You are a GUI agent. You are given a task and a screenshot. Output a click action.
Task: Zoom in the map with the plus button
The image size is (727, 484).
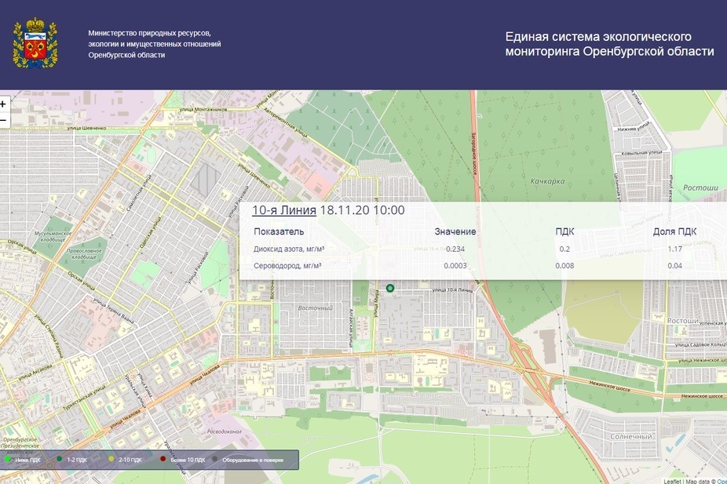(4, 104)
